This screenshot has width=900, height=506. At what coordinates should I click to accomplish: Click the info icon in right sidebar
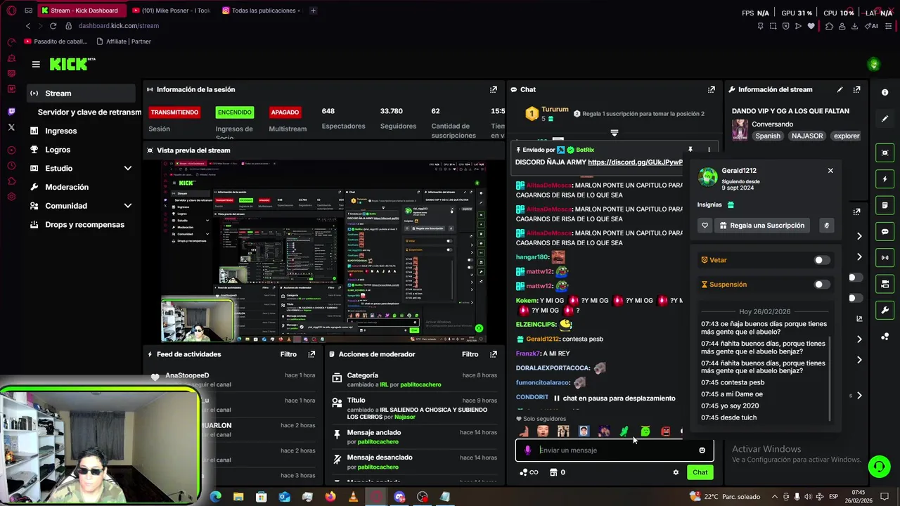click(885, 92)
